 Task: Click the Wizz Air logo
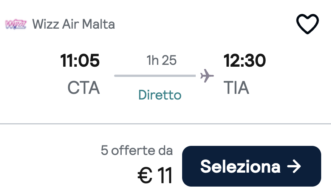pos(16,24)
